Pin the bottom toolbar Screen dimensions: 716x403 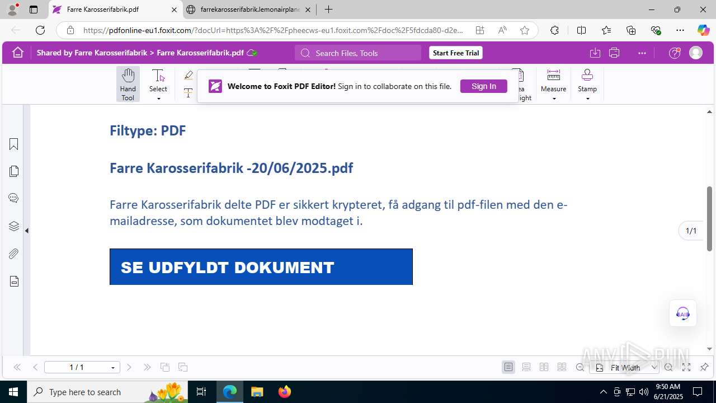(x=704, y=367)
